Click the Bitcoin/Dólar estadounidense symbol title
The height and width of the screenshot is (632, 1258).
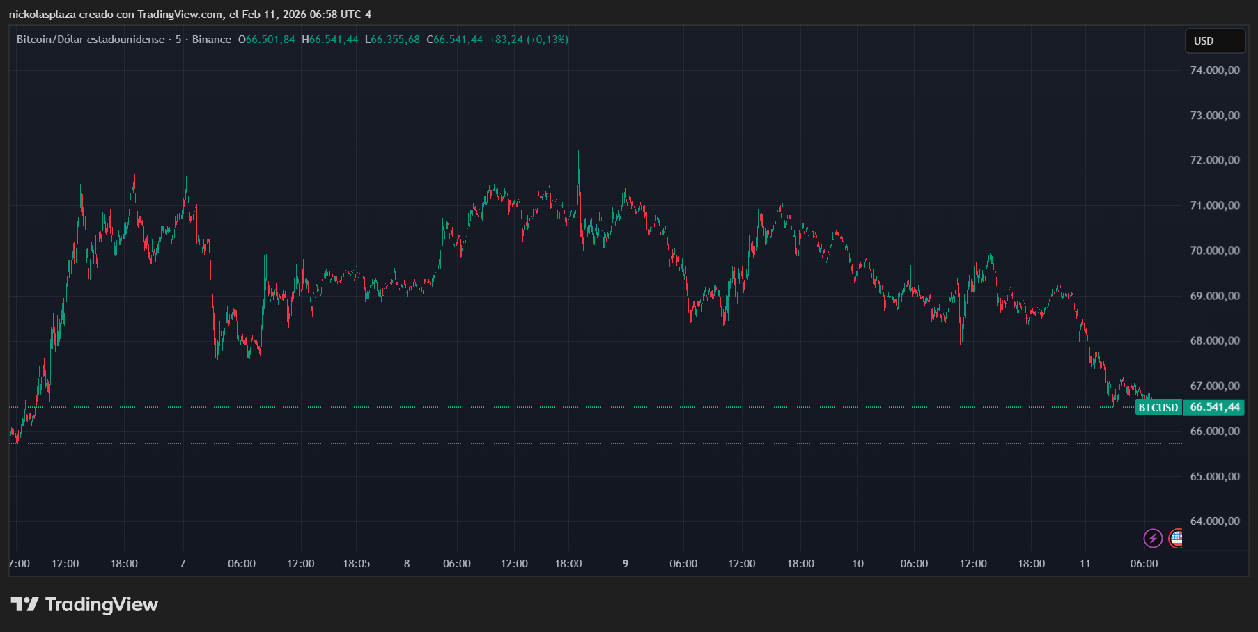91,40
